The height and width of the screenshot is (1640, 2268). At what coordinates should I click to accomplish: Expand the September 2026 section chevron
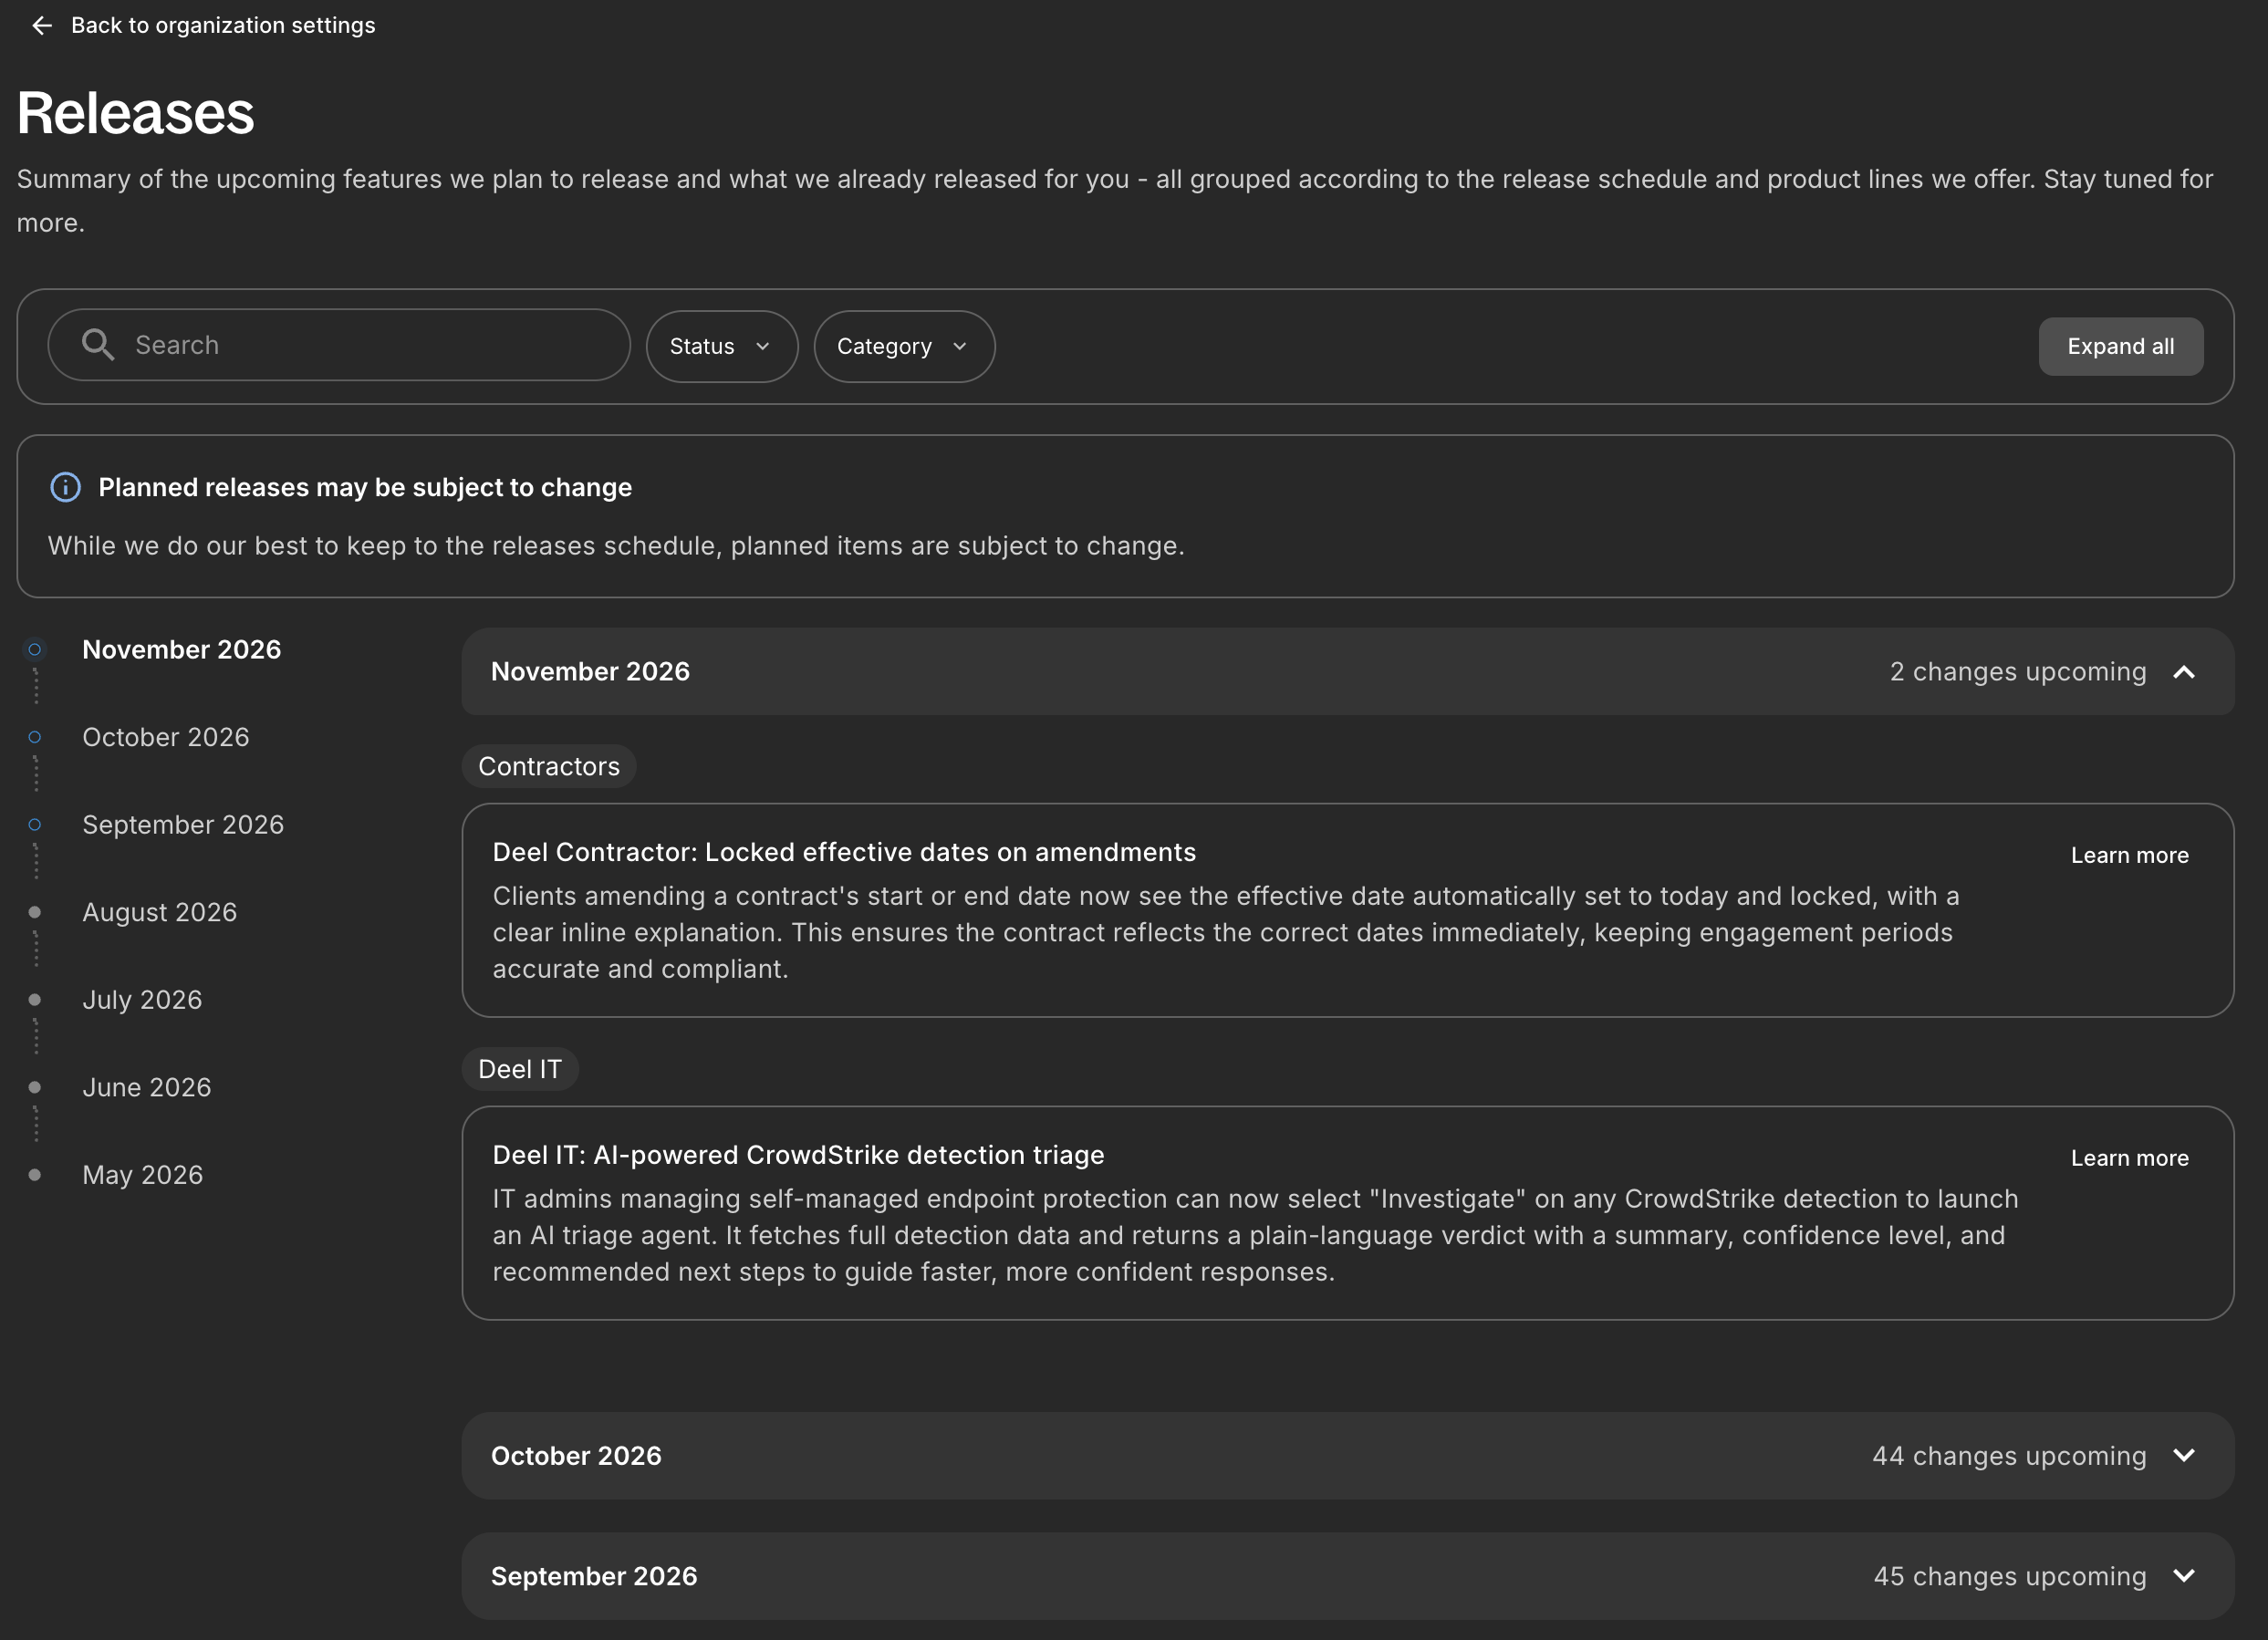pos(2184,1576)
